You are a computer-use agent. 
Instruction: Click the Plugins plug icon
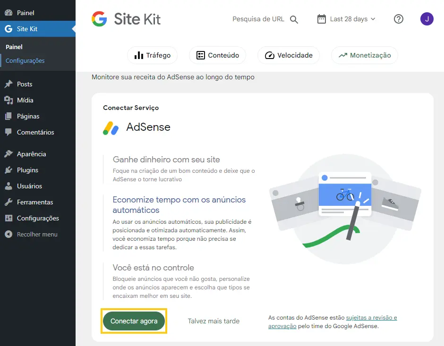coord(9,170)
